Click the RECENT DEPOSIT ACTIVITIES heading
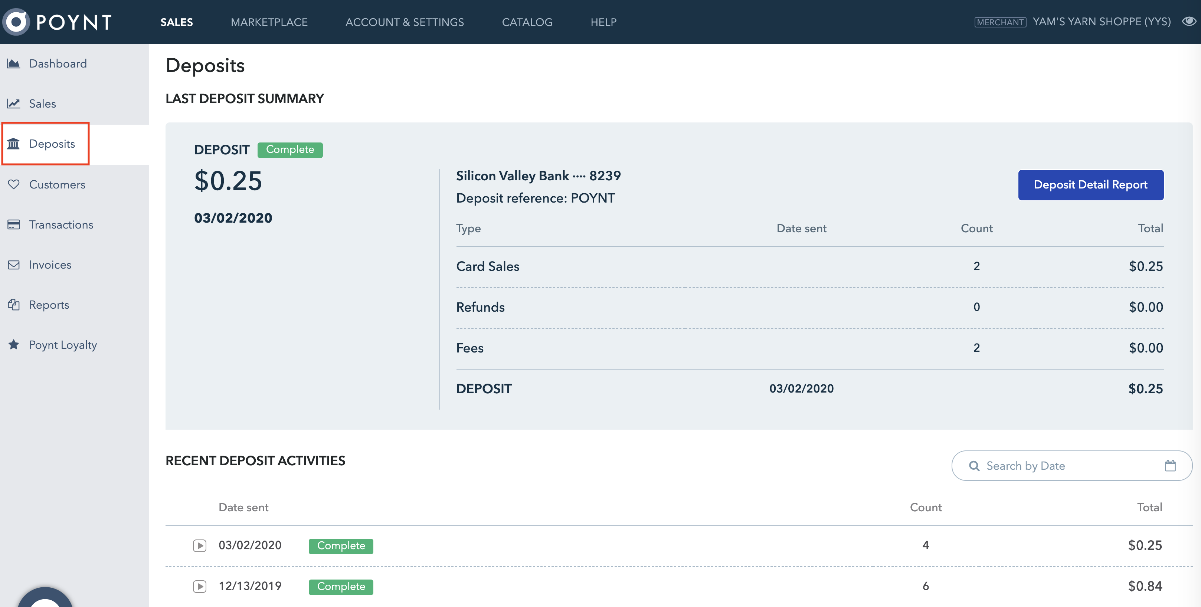 click(x=255, y=460)
